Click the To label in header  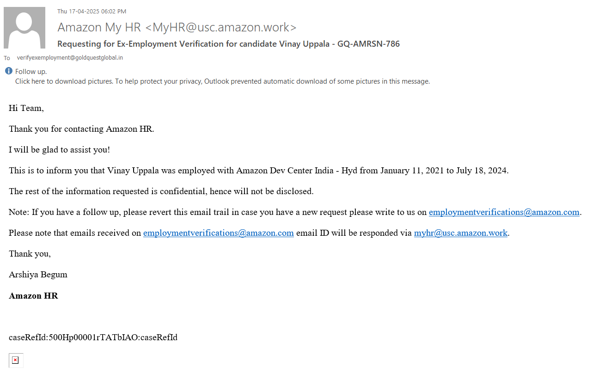coord(7,58)
